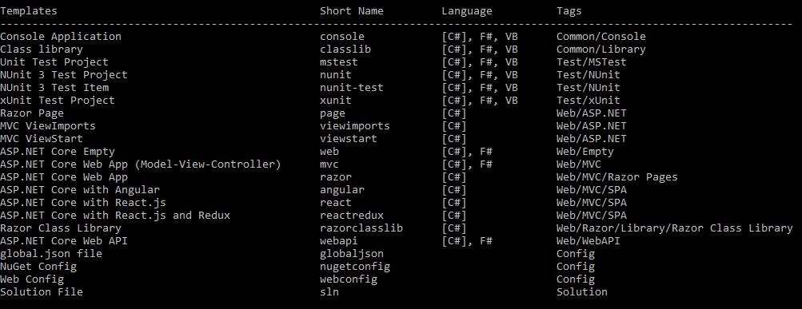Image resolution: width=802 pixels, height=309 pixels.
Task: Click the 'razorclasslib' short name
Action: coord(361,228)
